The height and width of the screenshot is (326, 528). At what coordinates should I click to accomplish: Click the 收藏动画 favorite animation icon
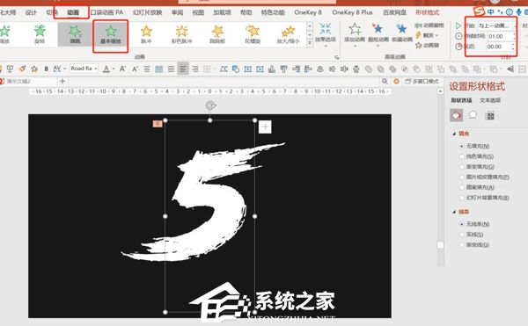coord(401,33)
